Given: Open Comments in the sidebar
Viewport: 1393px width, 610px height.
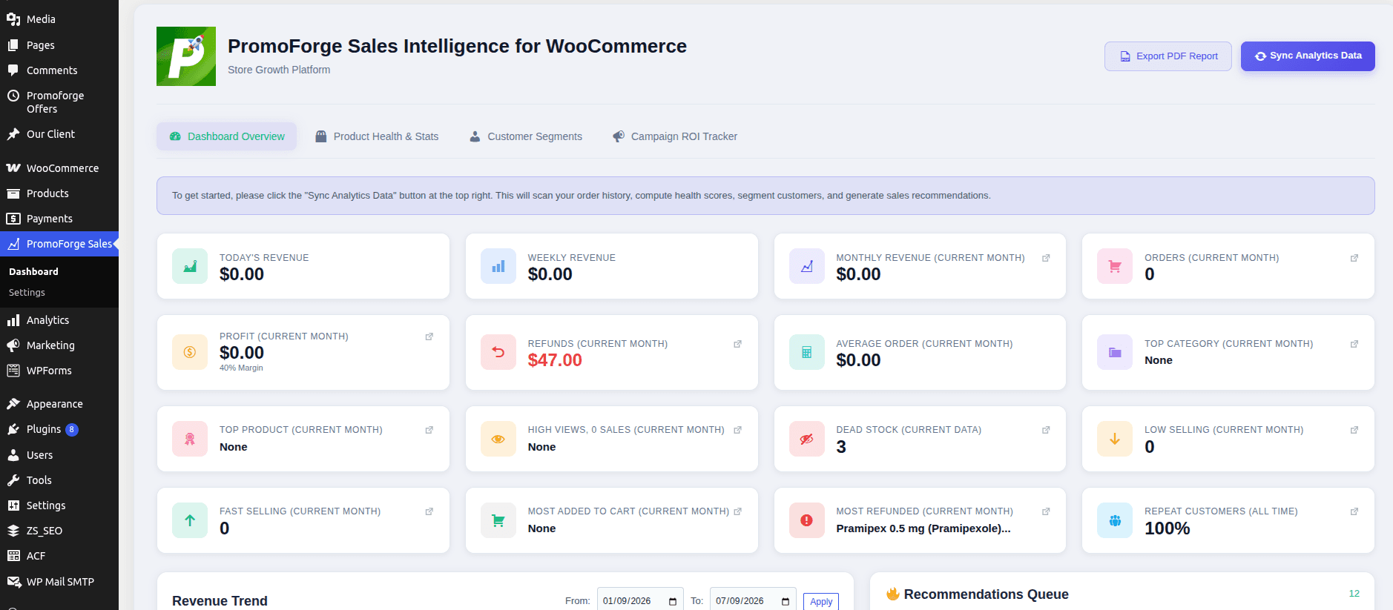Looking at the screenshot, I should [x=59, y=70].
